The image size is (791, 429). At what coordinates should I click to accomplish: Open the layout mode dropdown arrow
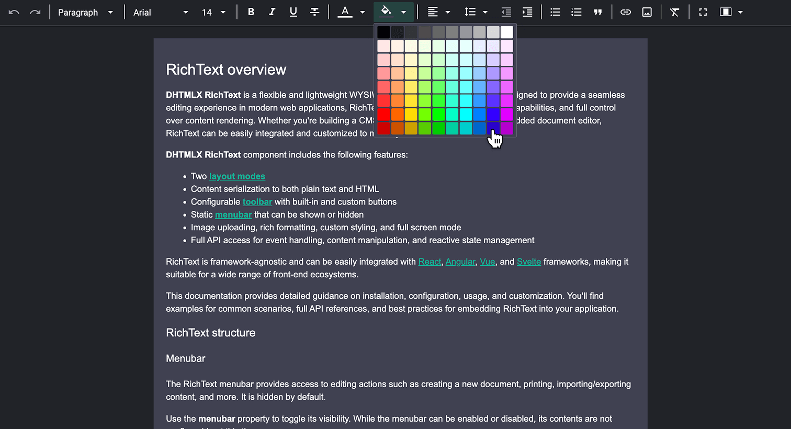coord(740,12)
